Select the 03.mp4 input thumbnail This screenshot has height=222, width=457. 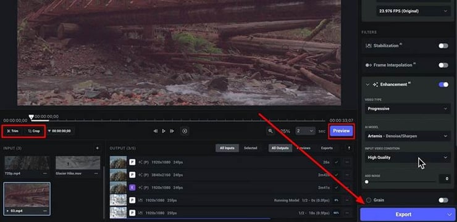click(27, 195)
